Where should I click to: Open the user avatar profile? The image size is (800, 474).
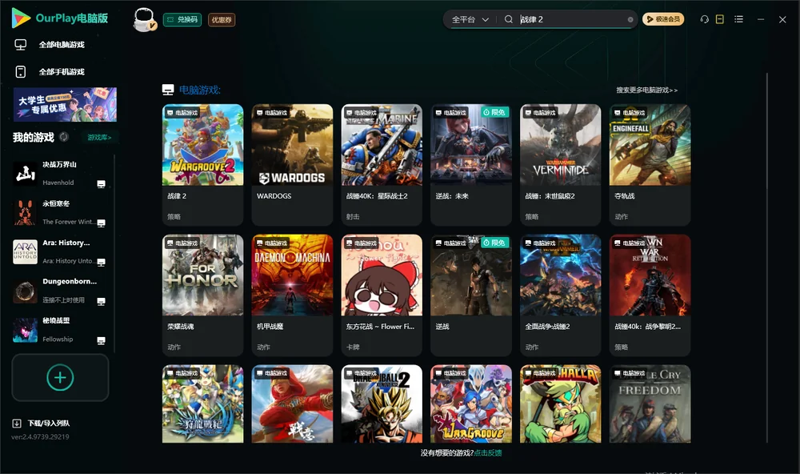tap(144, 19)
